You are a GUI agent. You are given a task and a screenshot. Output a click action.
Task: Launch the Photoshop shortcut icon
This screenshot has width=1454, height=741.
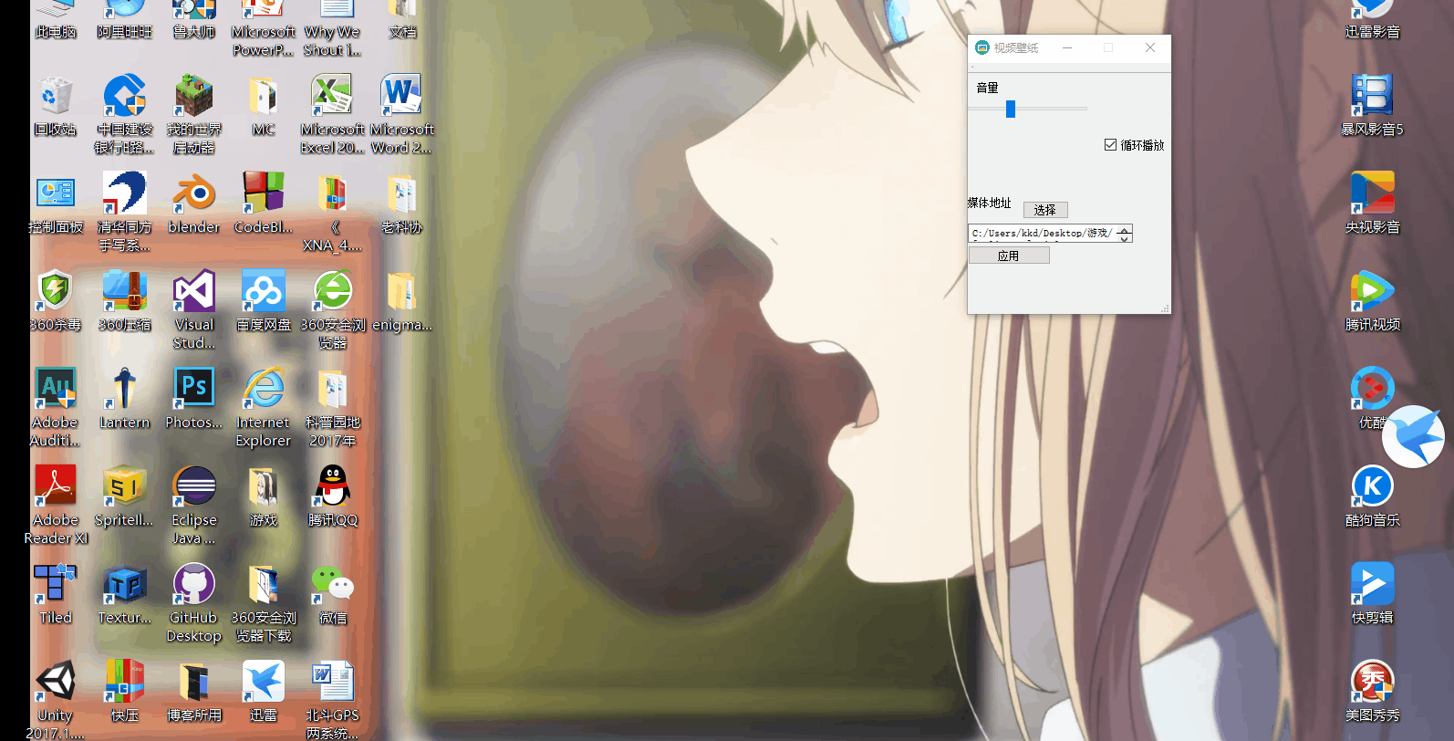point(194,388)
